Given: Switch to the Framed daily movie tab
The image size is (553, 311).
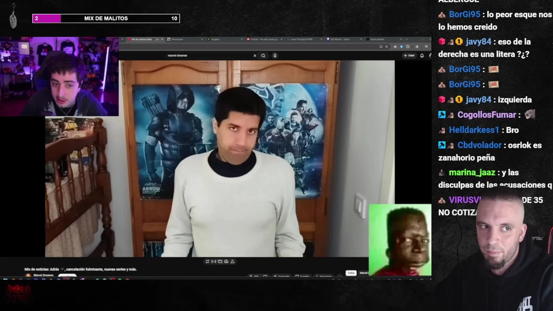Looking at the screenshot, I should tap(264, 39).
